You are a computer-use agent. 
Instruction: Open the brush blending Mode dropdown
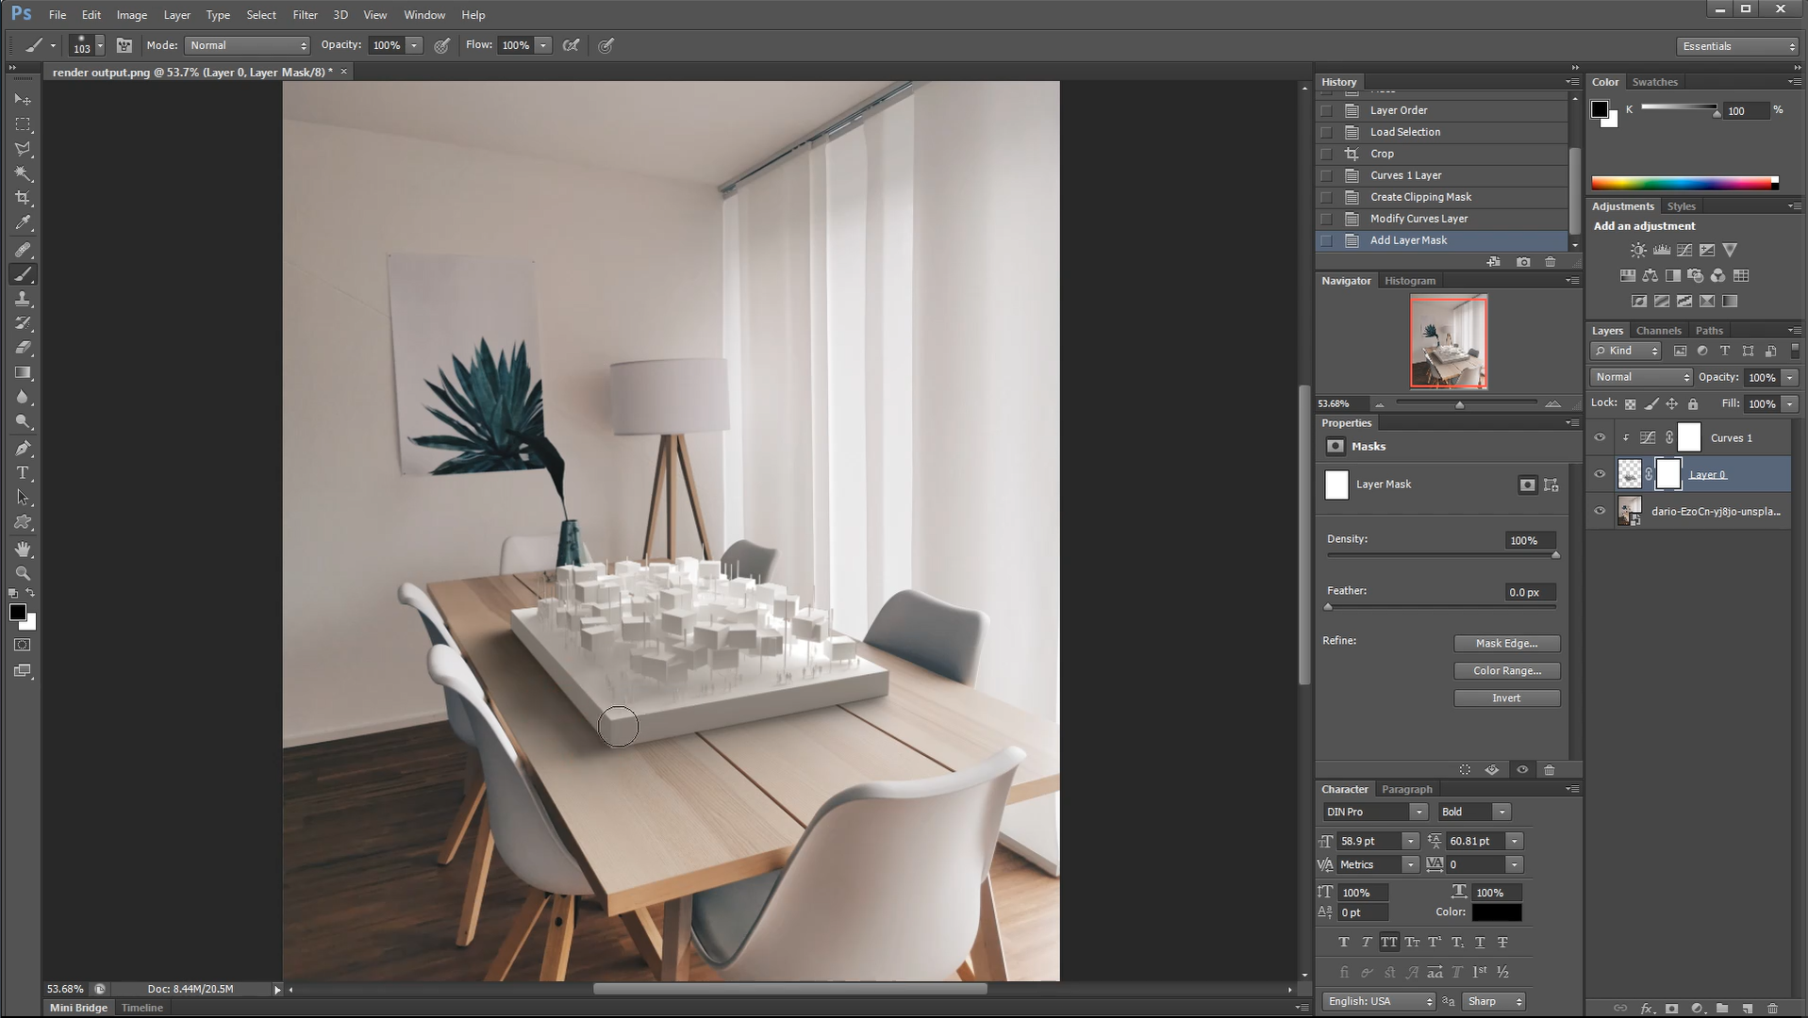[247, 45]
